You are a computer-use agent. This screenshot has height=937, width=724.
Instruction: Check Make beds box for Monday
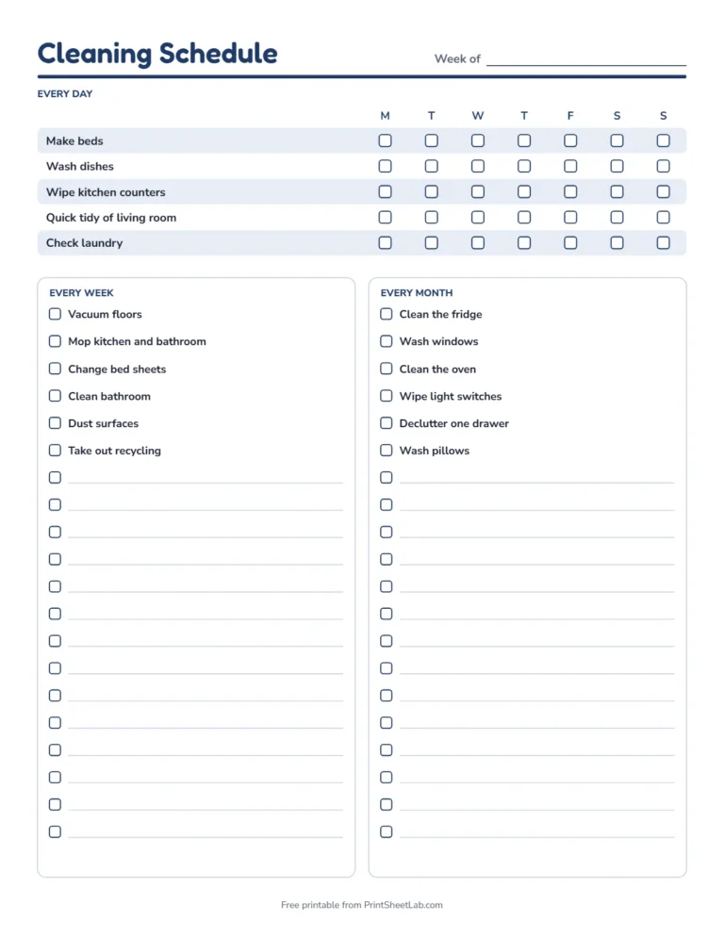click(385, 140)
